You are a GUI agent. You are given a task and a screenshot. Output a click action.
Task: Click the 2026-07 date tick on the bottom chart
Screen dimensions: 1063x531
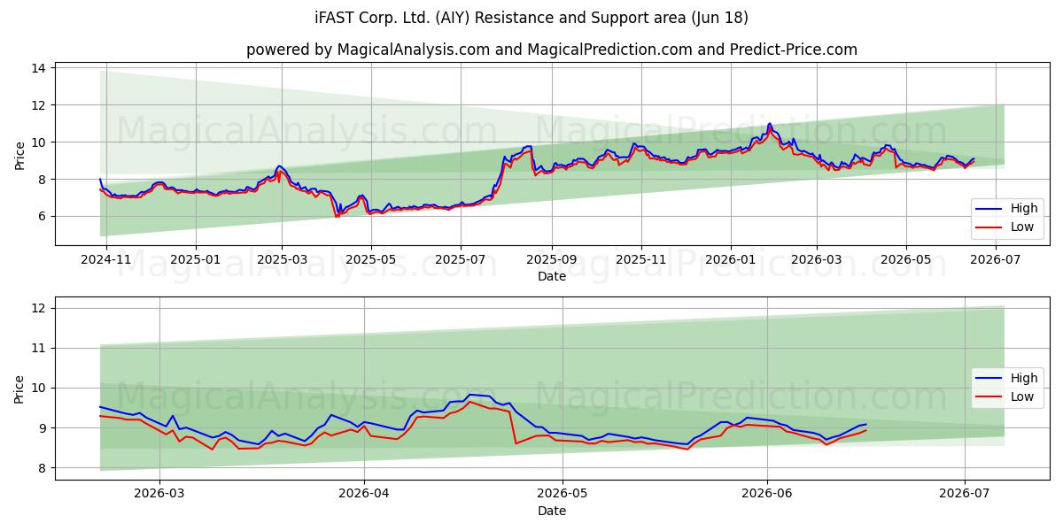click(x=965, y=494)
